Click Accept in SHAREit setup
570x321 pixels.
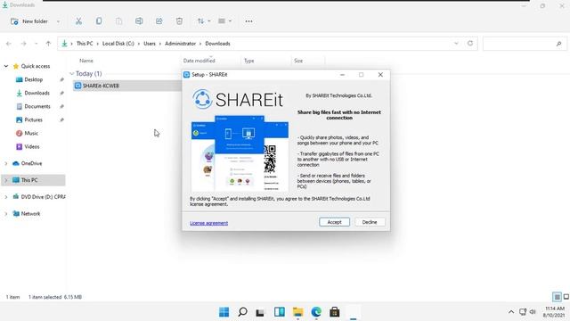pyautogui.click(x=335, y=222)
